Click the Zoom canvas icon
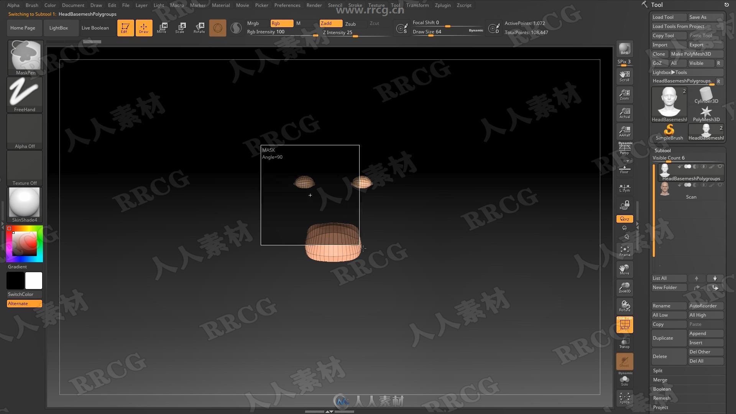The height and width of the screenshot is (414, 736). (624, 94)
